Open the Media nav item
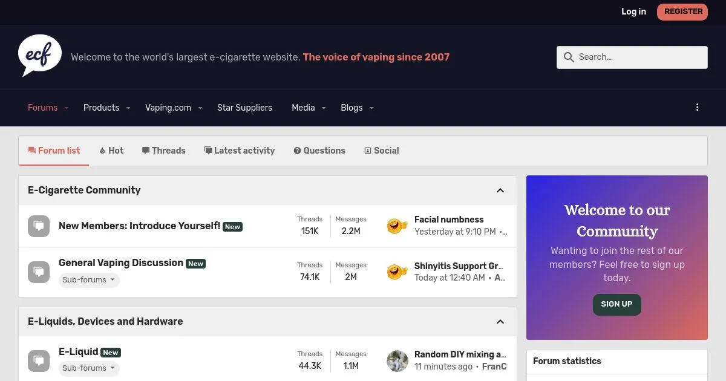The image size is (726, 381). [x=303, y=108]
